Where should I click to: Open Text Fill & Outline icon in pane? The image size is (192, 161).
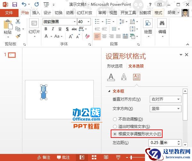pos(111,77)
